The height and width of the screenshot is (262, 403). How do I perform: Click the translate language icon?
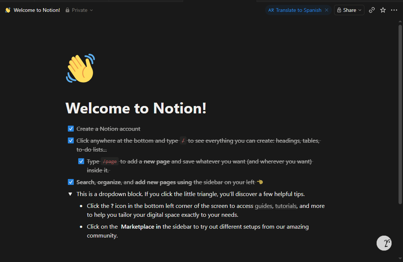pos(271,10)
